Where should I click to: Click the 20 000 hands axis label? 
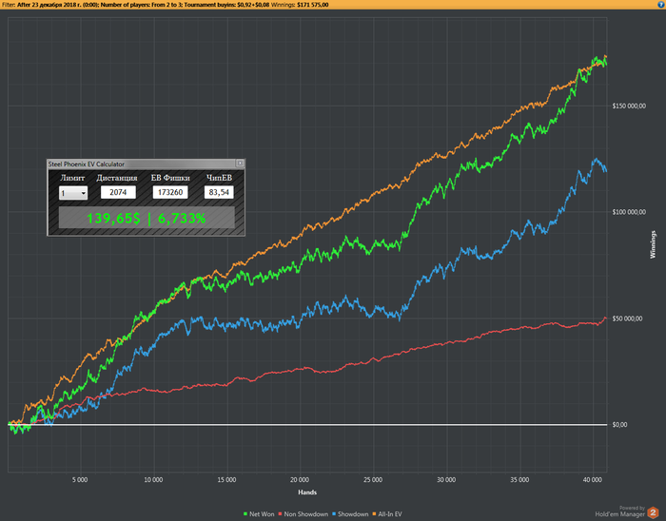point(300,480)
